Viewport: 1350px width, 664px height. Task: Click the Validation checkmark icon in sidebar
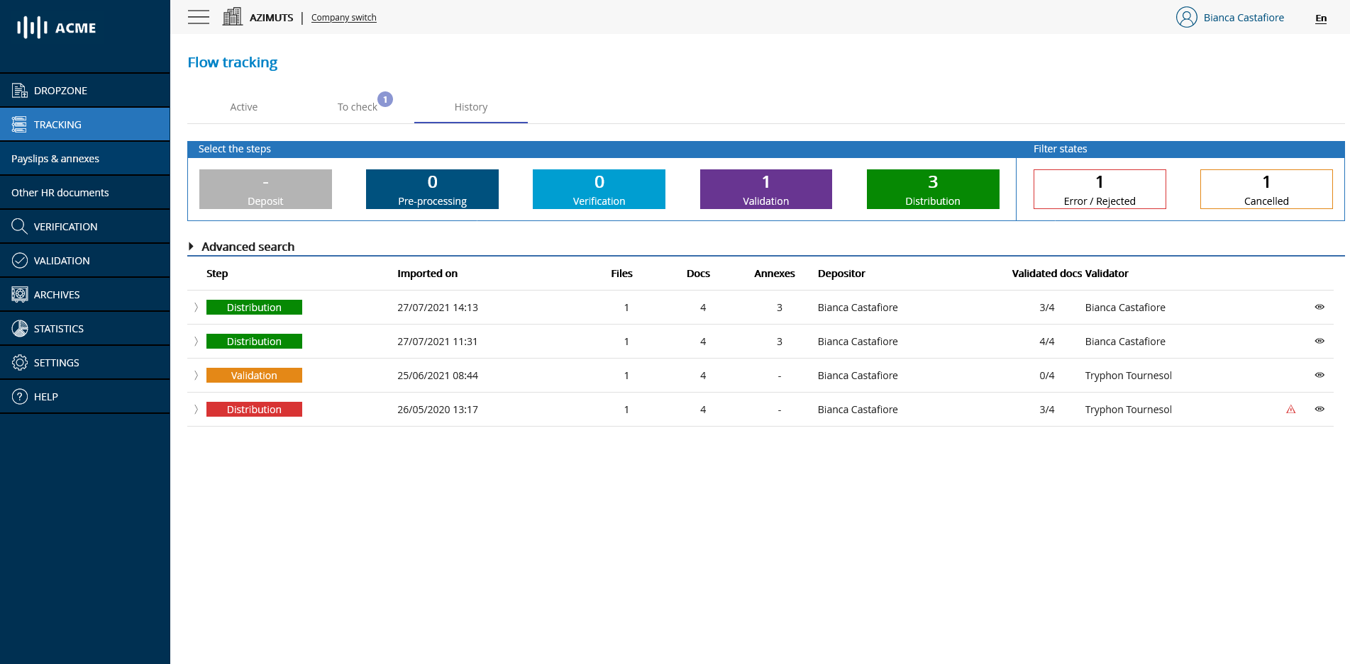[19, 260]
